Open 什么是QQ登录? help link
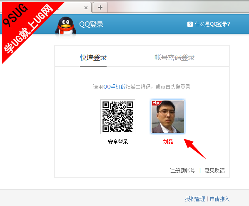 pyautogui.click(x=212, y=24)
